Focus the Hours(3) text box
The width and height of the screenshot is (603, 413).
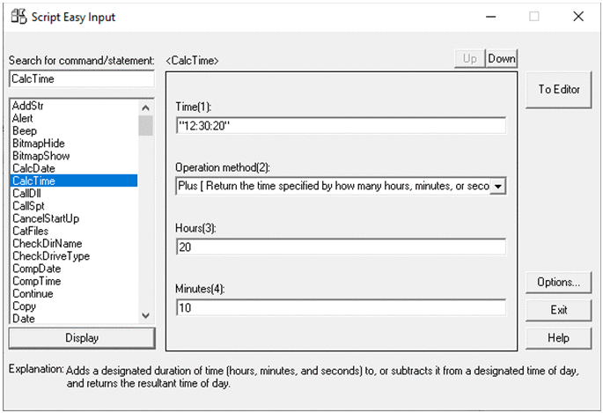coord(341,247)
